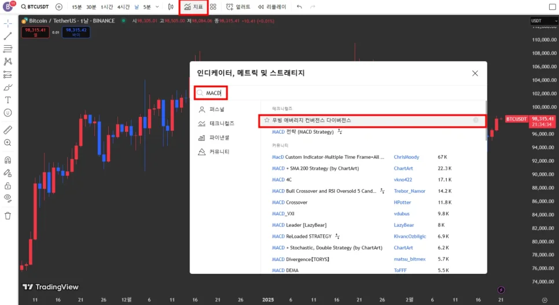Click the plus compare symbol icon
The height and width of the screenshot is (305, 559).
click(x=59, y=7)
